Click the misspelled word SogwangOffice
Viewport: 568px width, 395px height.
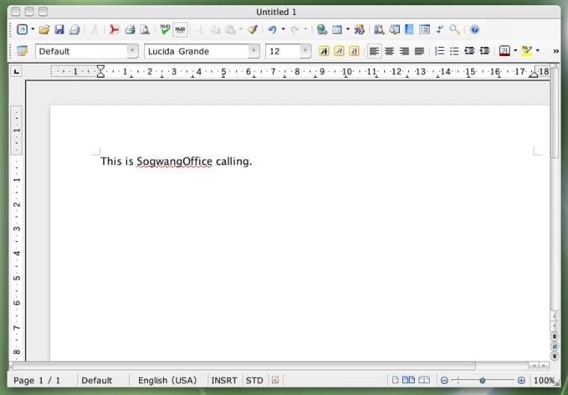tap(174, 161)
